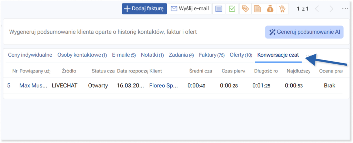
Task: Open the three-dots more options menu
Action: (x=345, y=9)
